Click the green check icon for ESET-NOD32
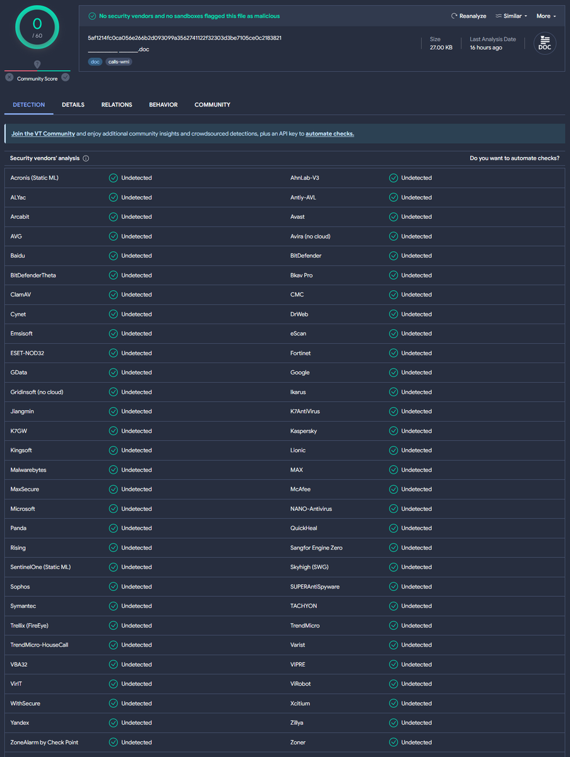570x757 pixels. tap(114, 353)
